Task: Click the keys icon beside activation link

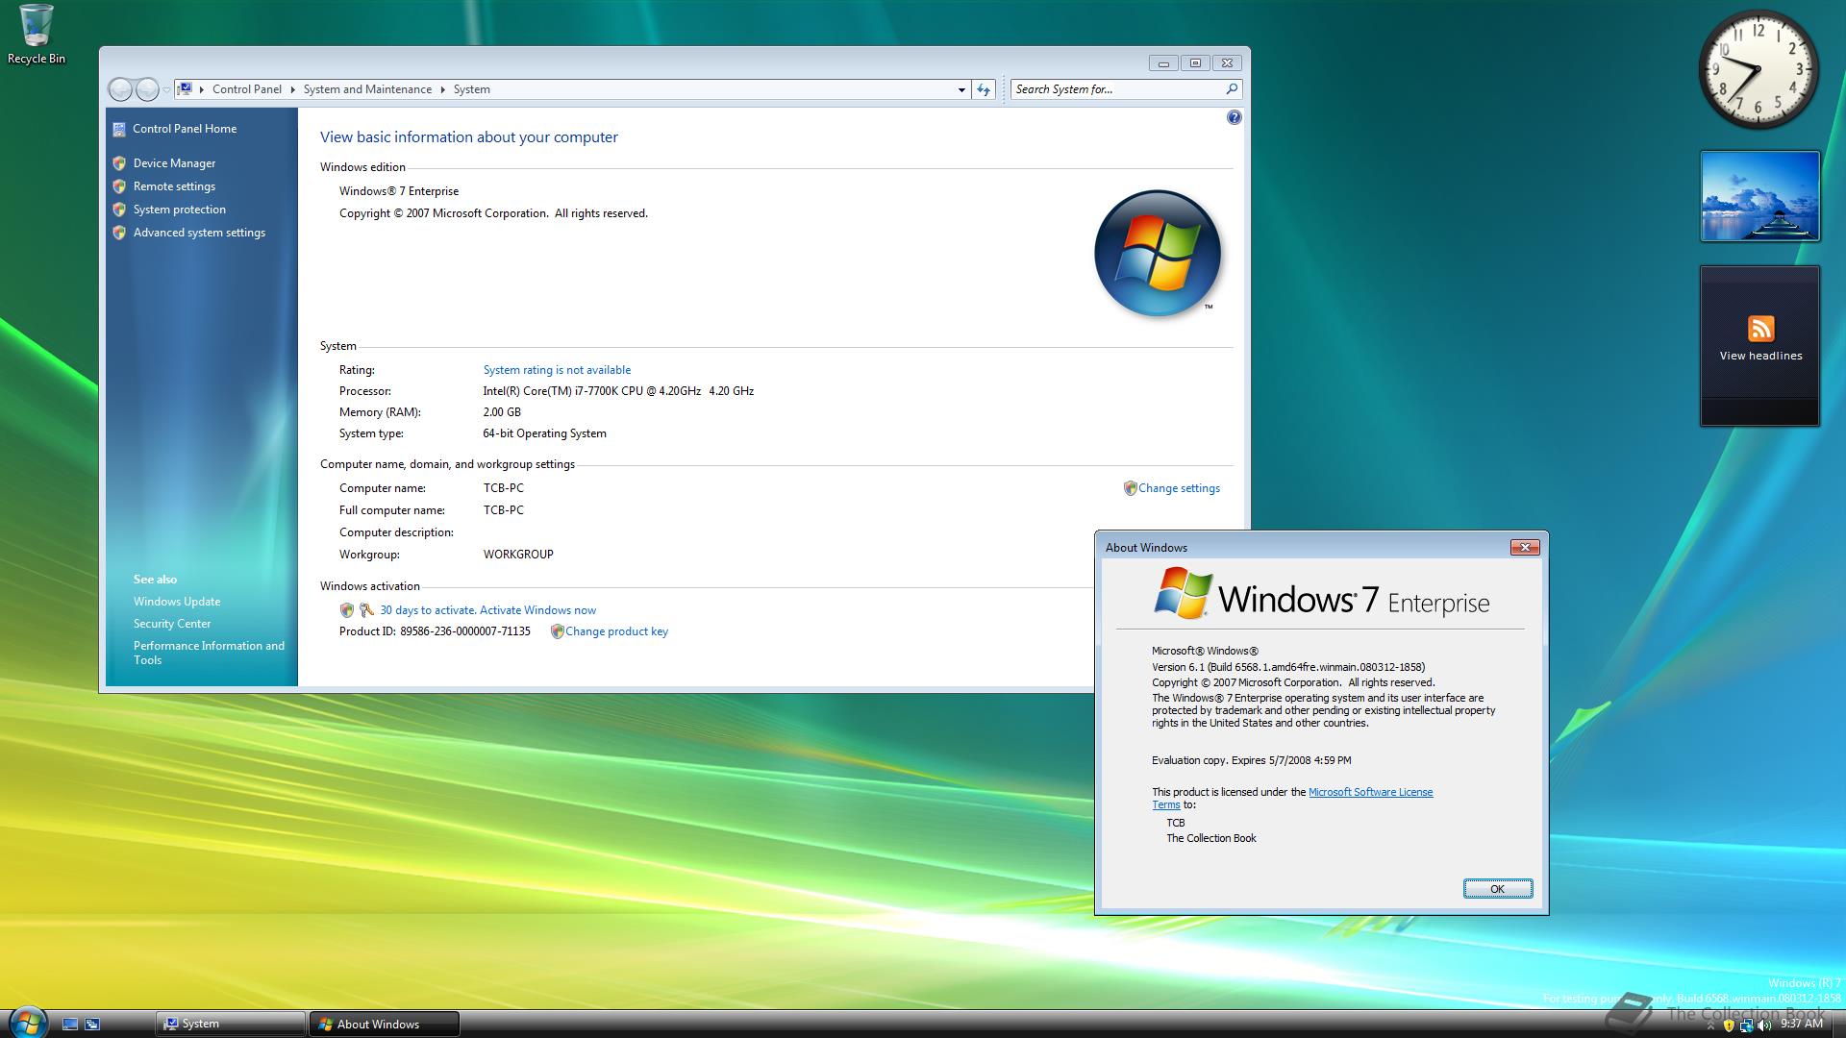Action: pos(366,610)
